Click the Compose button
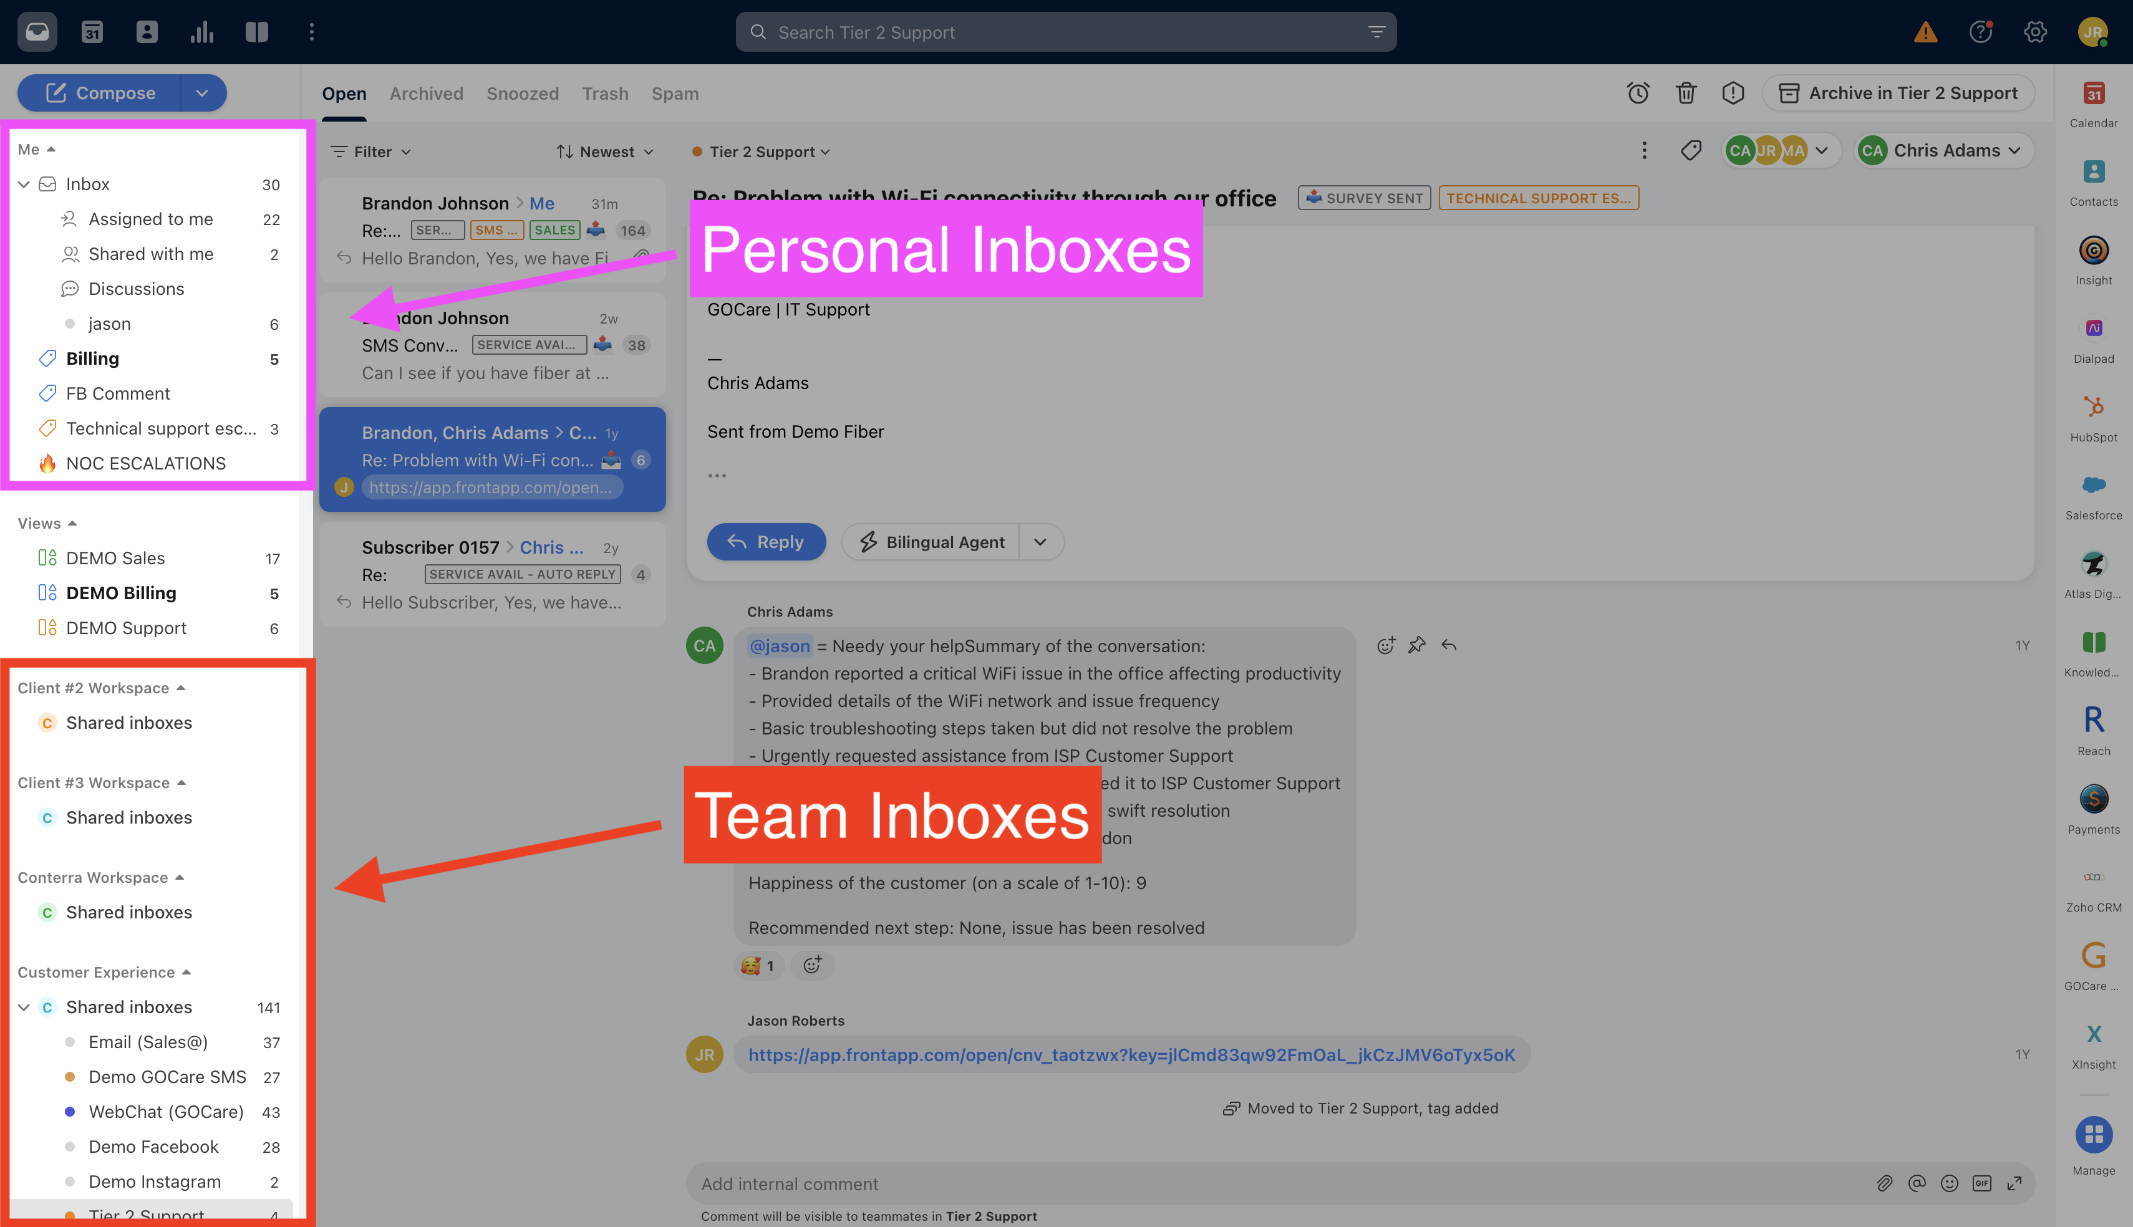This screenshot has height=1227, width=2133. [x=99, y=93]
